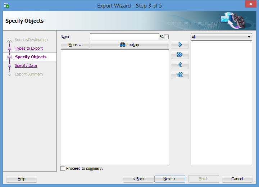Toggle the percent wildcard checkbox
Screen dimensions: 259x187
[x=166, y=37]
